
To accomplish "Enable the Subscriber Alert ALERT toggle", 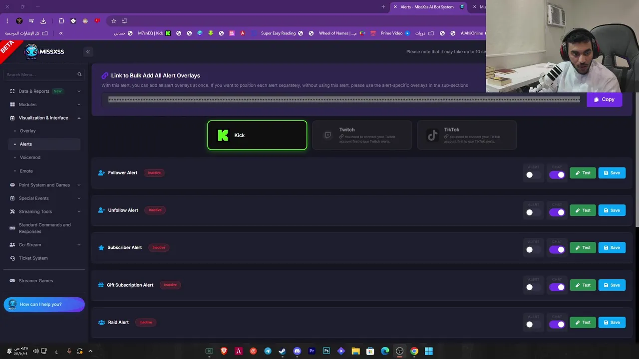I will (x=534, y=250).
